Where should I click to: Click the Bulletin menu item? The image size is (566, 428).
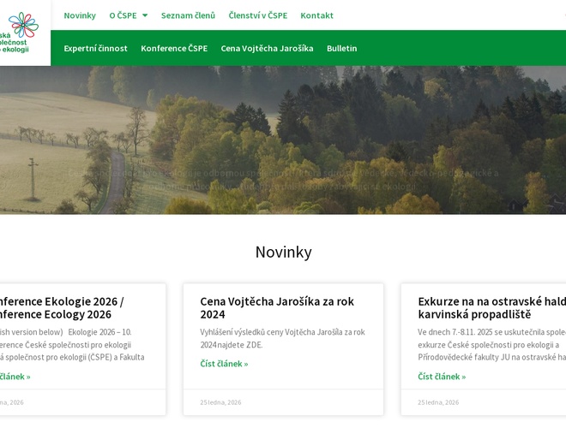click(x=341, y=48)
